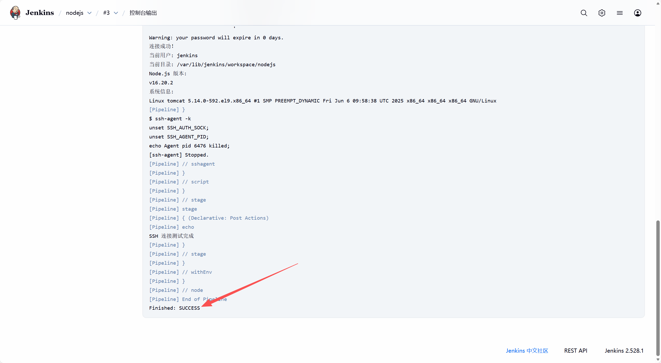This screenshot has width=661, height=363.
Task: Go to nodejs job breadcrumb
Action: (x=75, y=13)
